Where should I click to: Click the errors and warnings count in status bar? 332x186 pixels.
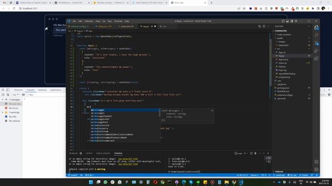[x=89, y=175]
